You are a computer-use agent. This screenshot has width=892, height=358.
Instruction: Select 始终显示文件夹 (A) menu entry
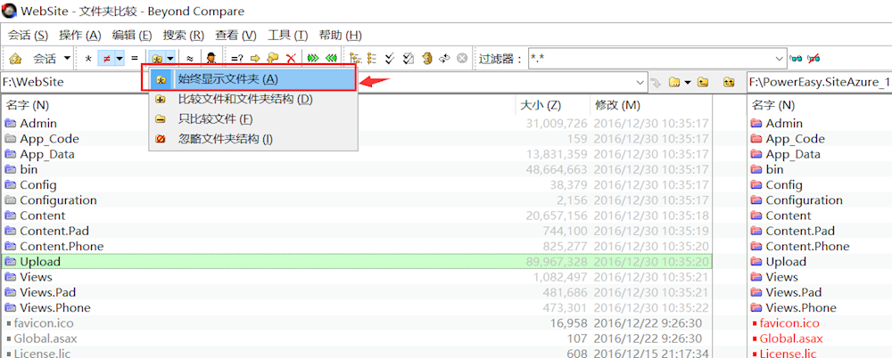coord(253,78)
